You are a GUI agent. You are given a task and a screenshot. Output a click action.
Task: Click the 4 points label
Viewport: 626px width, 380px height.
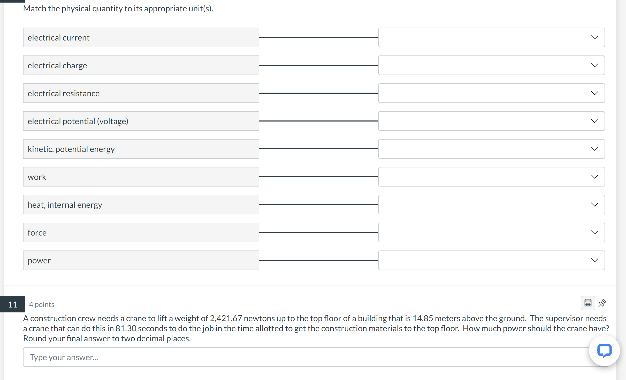(x=42, y=304)
